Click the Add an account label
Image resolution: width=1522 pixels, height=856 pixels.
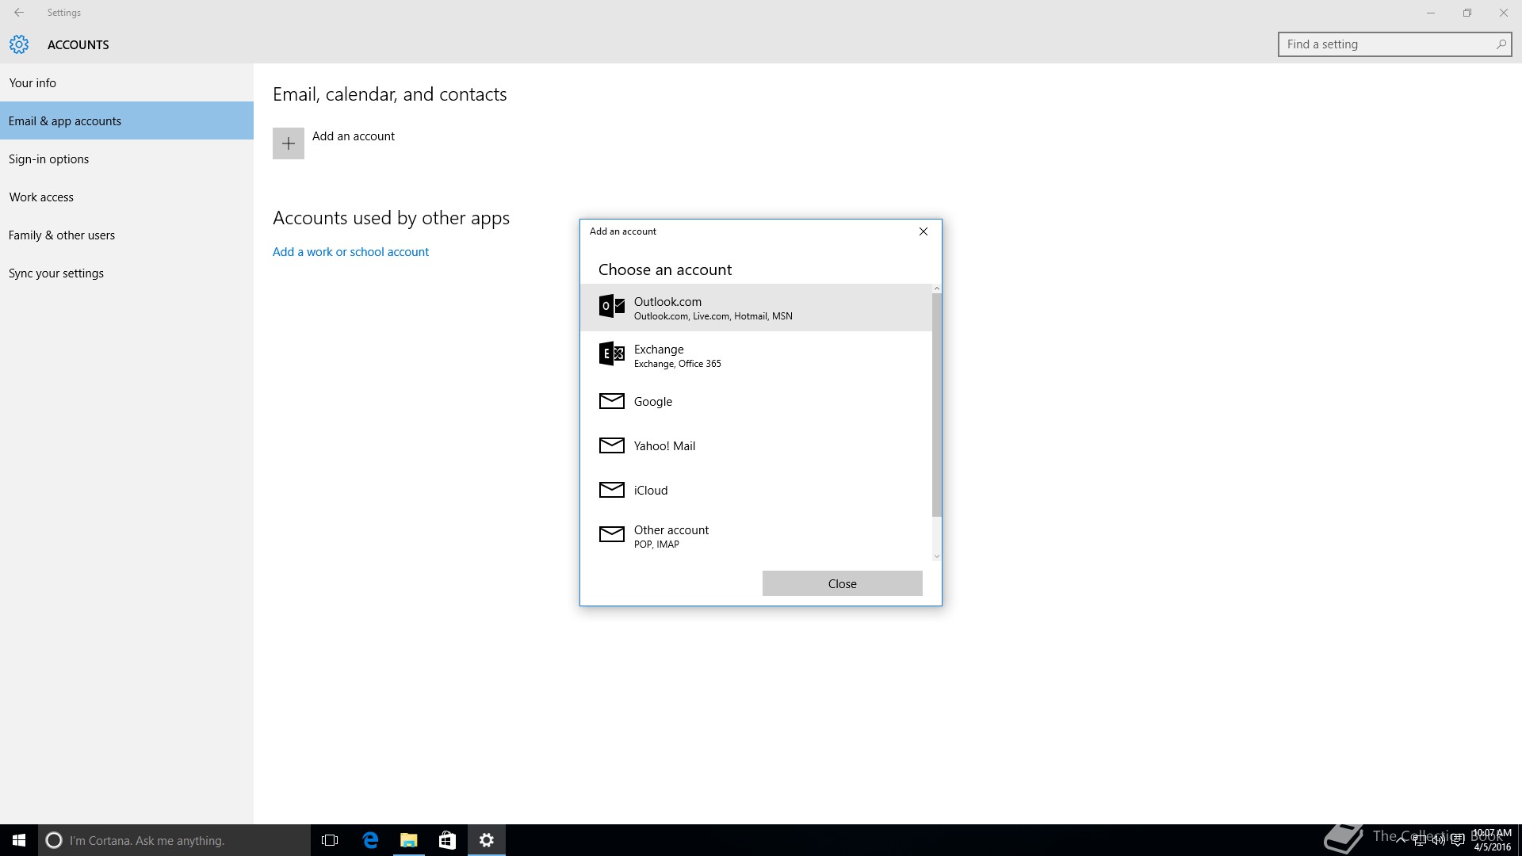(x=353, y=136)
